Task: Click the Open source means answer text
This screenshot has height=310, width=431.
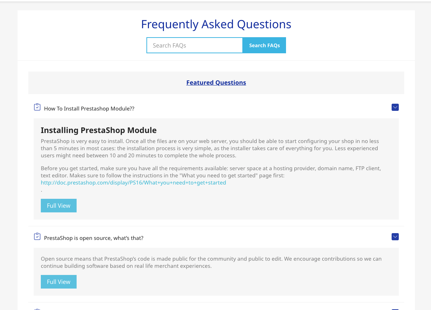Action: 211,262
